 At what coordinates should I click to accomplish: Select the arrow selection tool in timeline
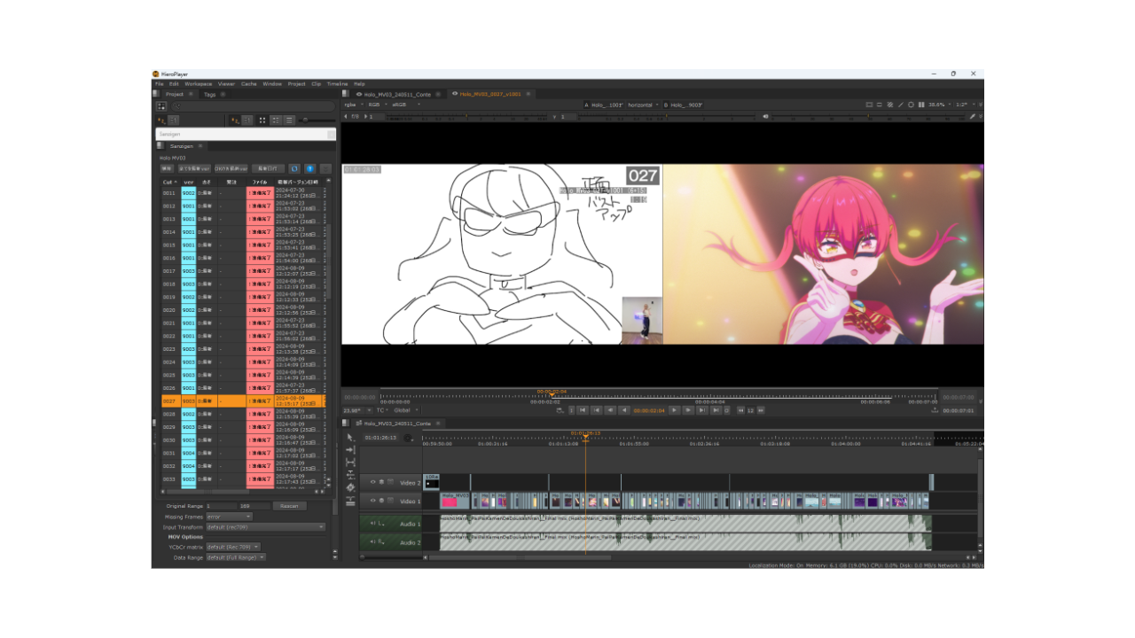pos(350,437)
